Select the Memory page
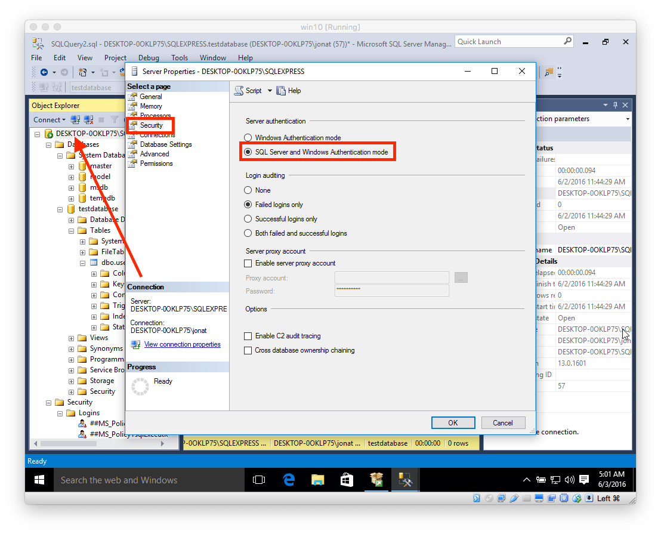661x534 pixels. (151, 106)
